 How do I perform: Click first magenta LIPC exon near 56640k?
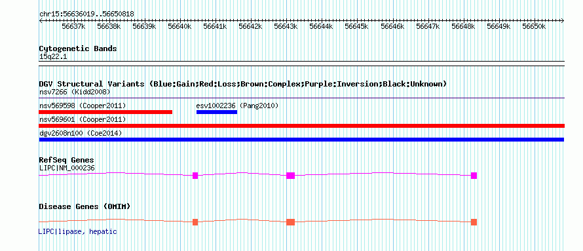coord(195,176)
